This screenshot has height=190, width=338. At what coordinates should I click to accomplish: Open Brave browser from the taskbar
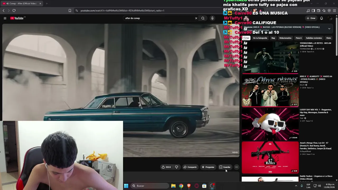coord(189,186)
